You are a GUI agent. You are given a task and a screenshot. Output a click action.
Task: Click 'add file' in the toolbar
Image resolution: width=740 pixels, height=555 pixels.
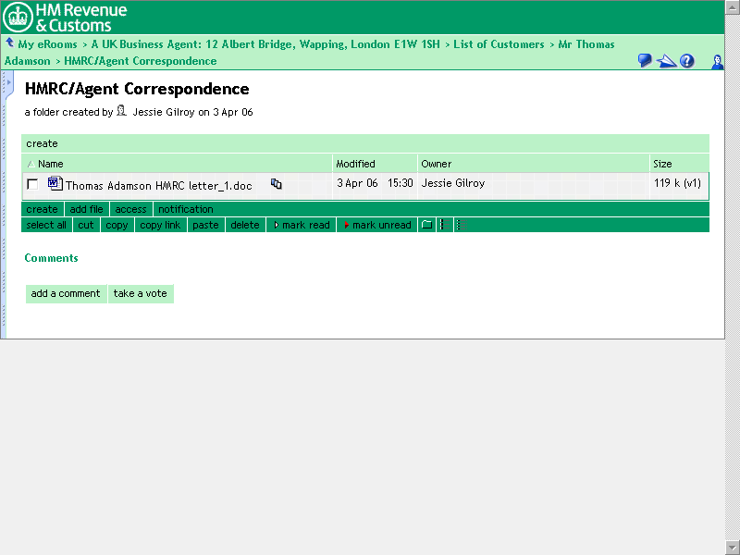[x=87, y=209]
